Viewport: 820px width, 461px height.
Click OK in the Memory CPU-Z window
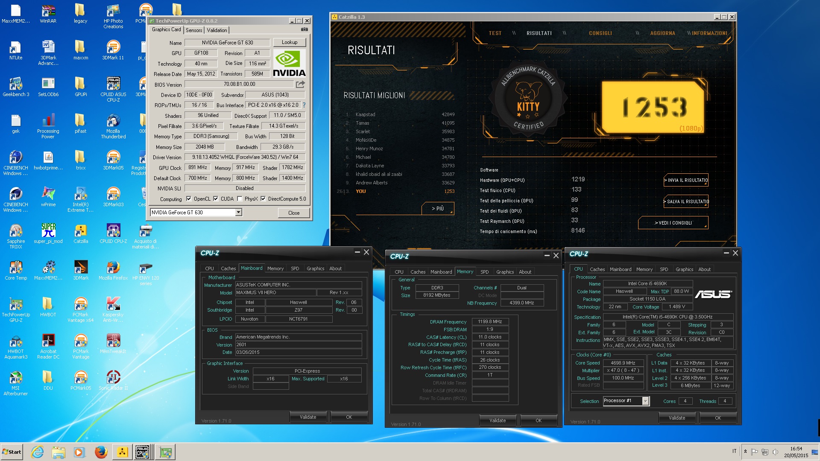539,420
